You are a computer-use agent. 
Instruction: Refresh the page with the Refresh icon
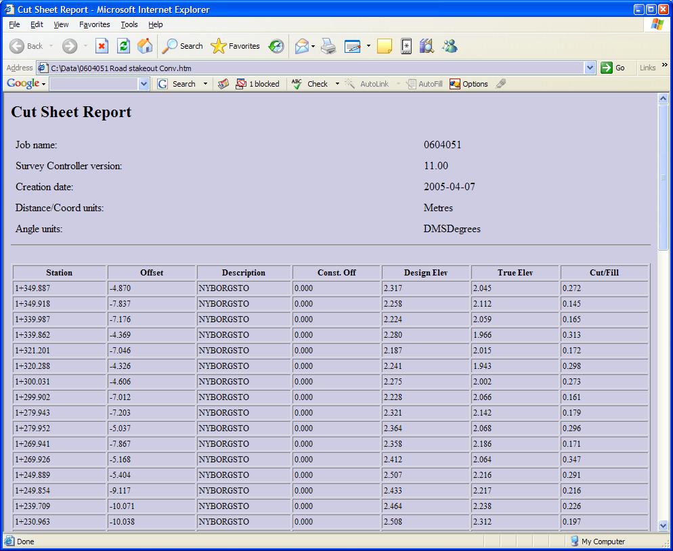123,46
